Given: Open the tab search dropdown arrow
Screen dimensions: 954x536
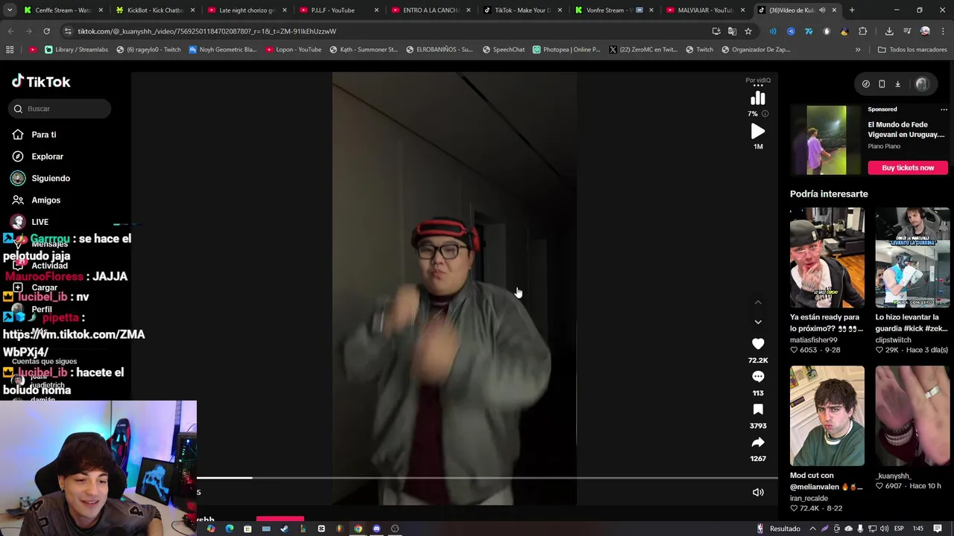Looking at the screenshot, I should [x=10, y=10].
